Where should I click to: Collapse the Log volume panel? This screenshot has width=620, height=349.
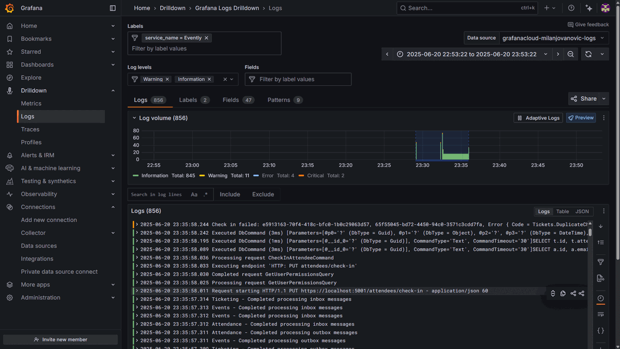point(134,118)
